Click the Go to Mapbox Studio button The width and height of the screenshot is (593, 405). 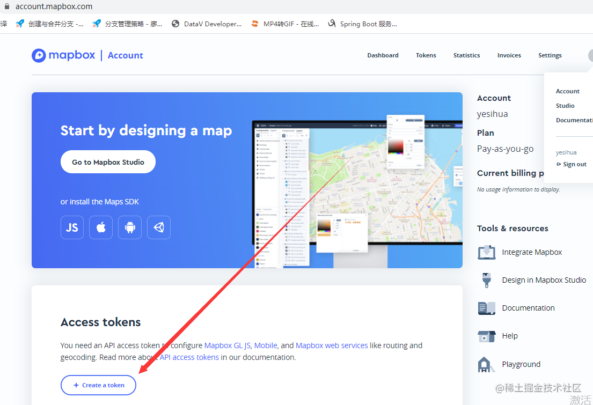tap(108, 161)
